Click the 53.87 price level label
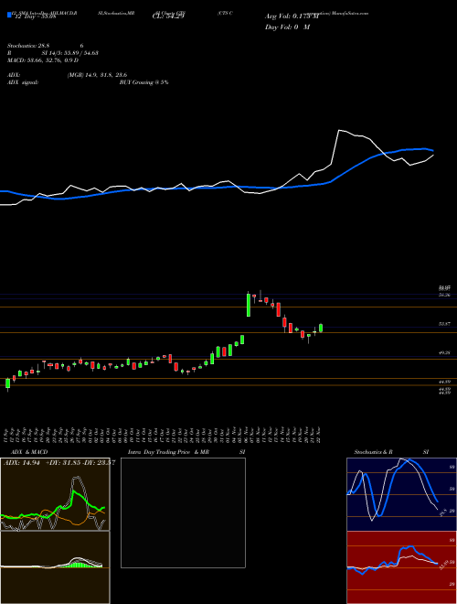Screen dimensions: 457x604 [444, 324]
